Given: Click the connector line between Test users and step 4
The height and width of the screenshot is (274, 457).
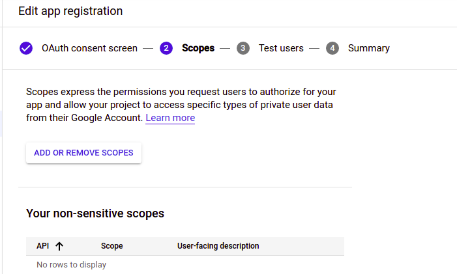Looking at the screenshot, I should [x=315, y=48].
